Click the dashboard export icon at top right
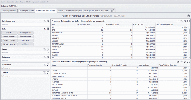 point(188,16)
